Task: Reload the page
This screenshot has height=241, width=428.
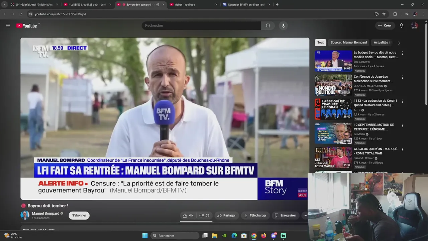Action: click(21, 14)
